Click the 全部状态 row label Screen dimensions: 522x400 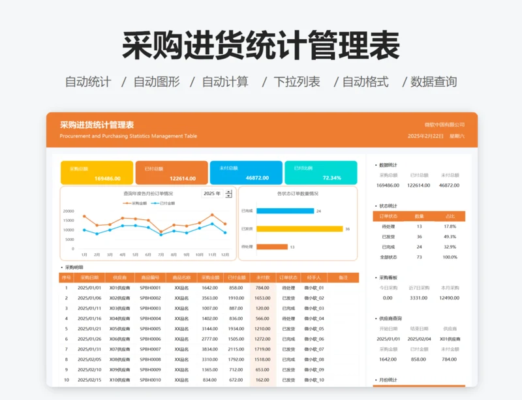tap(388, 257)
